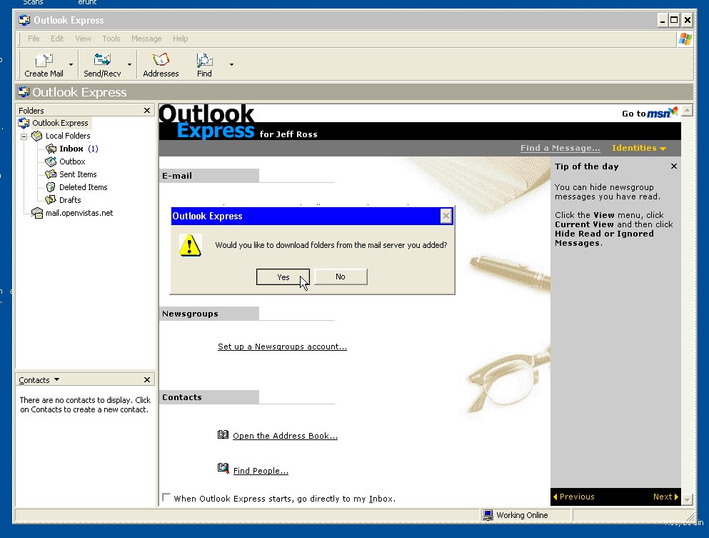Open the Help menu

[180, 39]
